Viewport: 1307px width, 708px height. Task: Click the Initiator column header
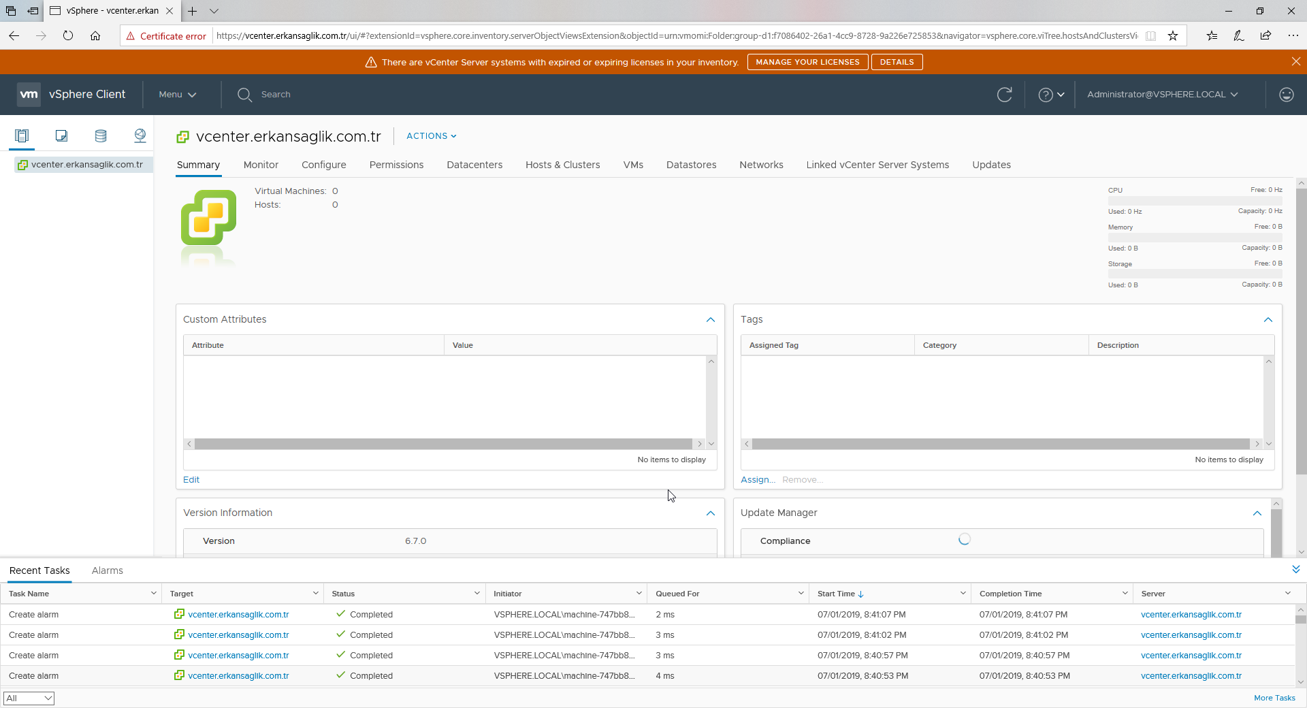click(x=508, y=594)
